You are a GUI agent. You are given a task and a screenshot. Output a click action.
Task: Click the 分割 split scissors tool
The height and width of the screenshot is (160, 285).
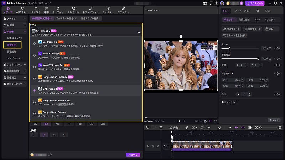click(173, 128)
